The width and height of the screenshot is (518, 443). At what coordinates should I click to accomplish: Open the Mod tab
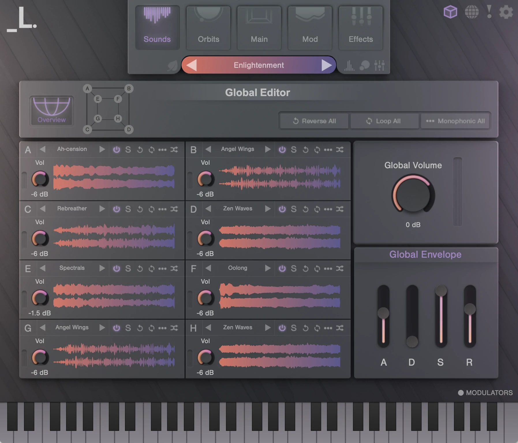310,28
